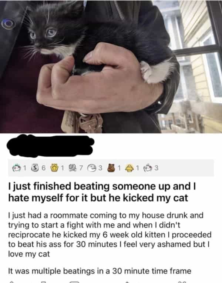222x283 pixels.
Task: Click the count 6 beside the Silver award
Action: tap(43, 168)
